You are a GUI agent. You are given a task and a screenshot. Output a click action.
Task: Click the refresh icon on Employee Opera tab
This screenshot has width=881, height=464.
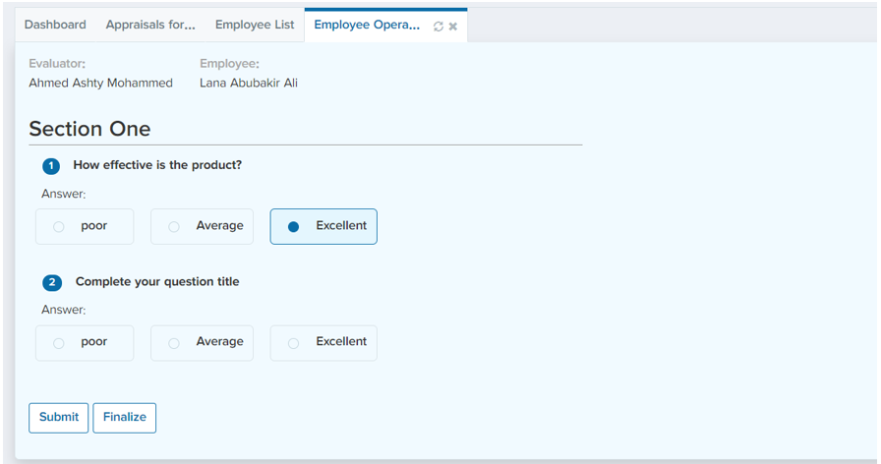[x=439, y=27]
